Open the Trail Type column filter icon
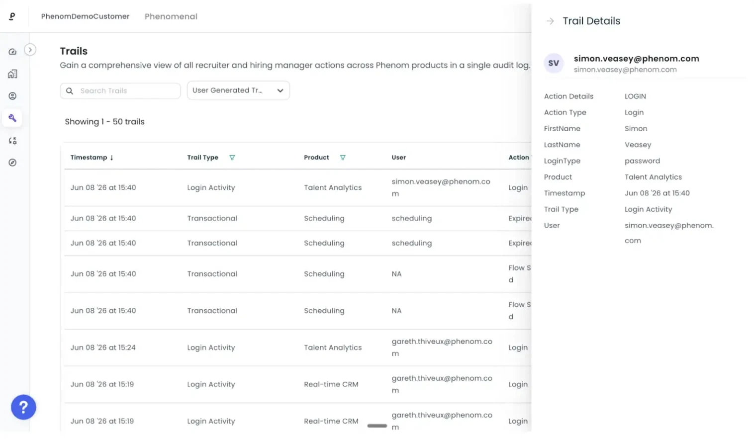This screenshot has width=754, height=439. tap(232, 158)
